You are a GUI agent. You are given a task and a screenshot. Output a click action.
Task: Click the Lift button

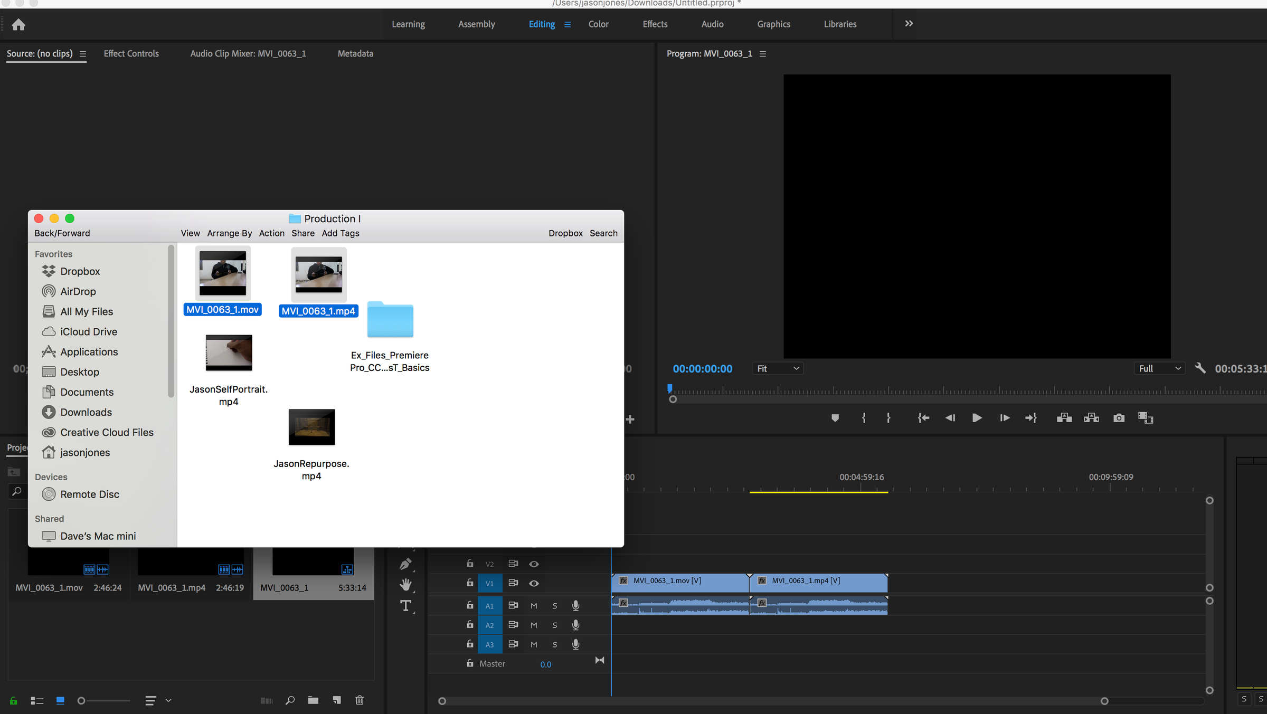pyautogui.click(x=1064, y=418)
